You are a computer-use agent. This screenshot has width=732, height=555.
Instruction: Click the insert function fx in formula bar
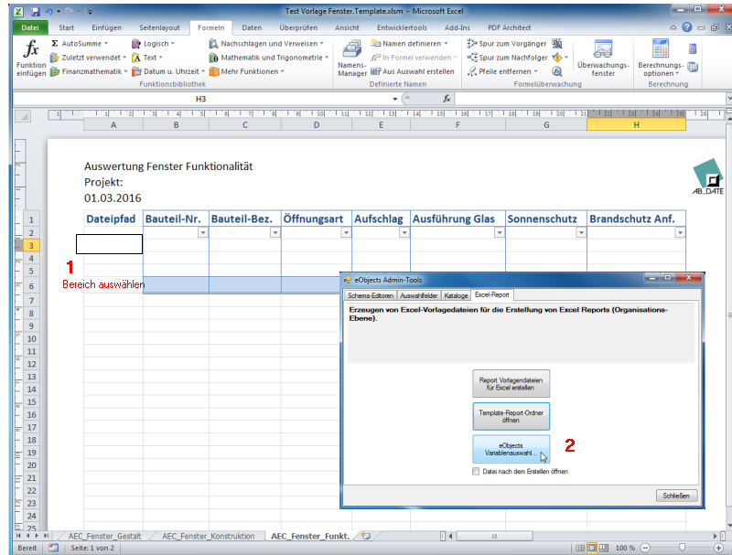point(447,99)
